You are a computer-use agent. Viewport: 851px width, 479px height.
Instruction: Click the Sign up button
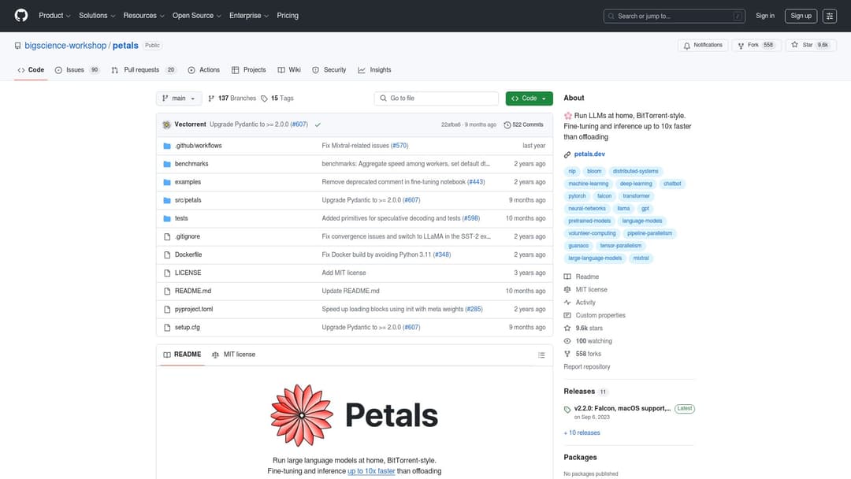801,16
